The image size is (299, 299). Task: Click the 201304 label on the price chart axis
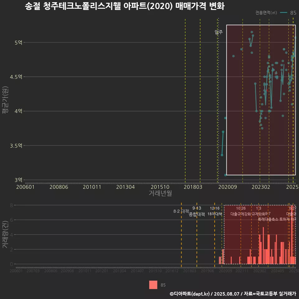point(125,187)
